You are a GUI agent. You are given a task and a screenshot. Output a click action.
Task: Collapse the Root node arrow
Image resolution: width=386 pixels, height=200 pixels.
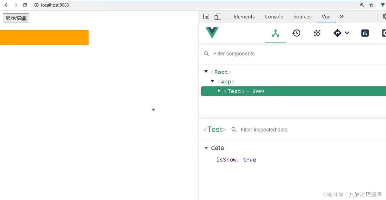[x=206, y=72]
